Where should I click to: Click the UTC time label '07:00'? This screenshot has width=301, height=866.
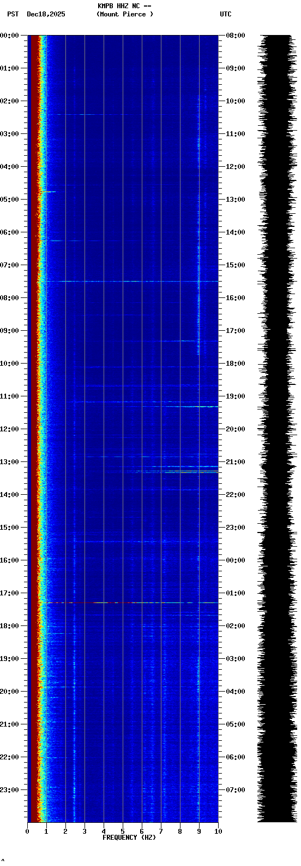pyautogui.click(x=236, y=790)
